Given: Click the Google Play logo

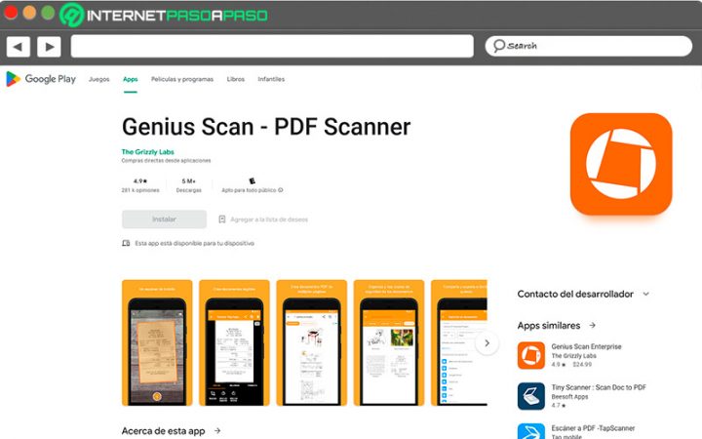Looking at the screenshot, I should pyautogui.click(x=40, y=79).
